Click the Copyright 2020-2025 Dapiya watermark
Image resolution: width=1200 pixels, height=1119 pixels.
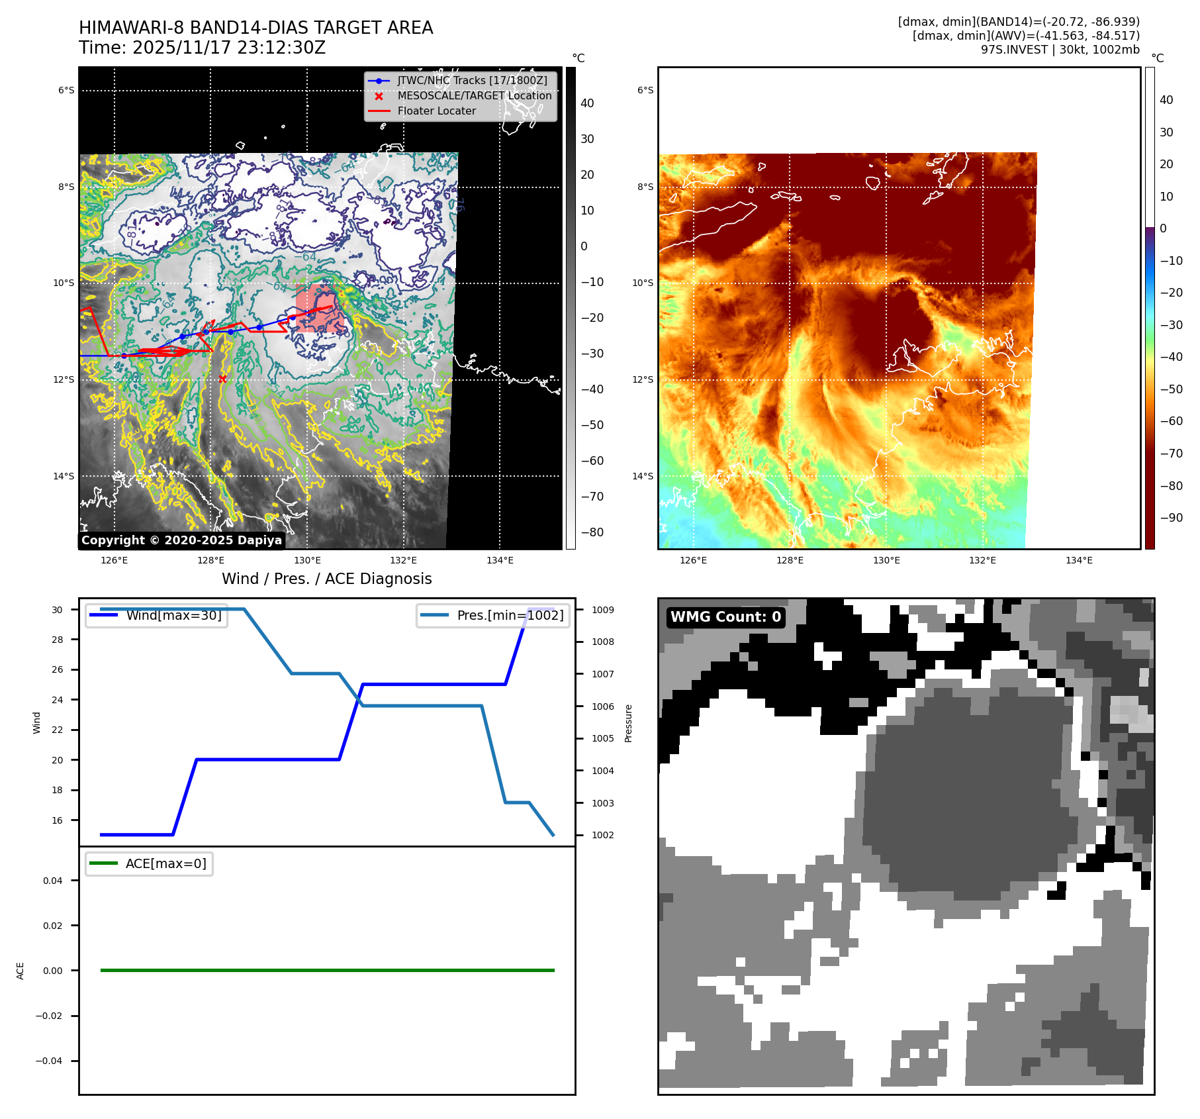[181, 540]
